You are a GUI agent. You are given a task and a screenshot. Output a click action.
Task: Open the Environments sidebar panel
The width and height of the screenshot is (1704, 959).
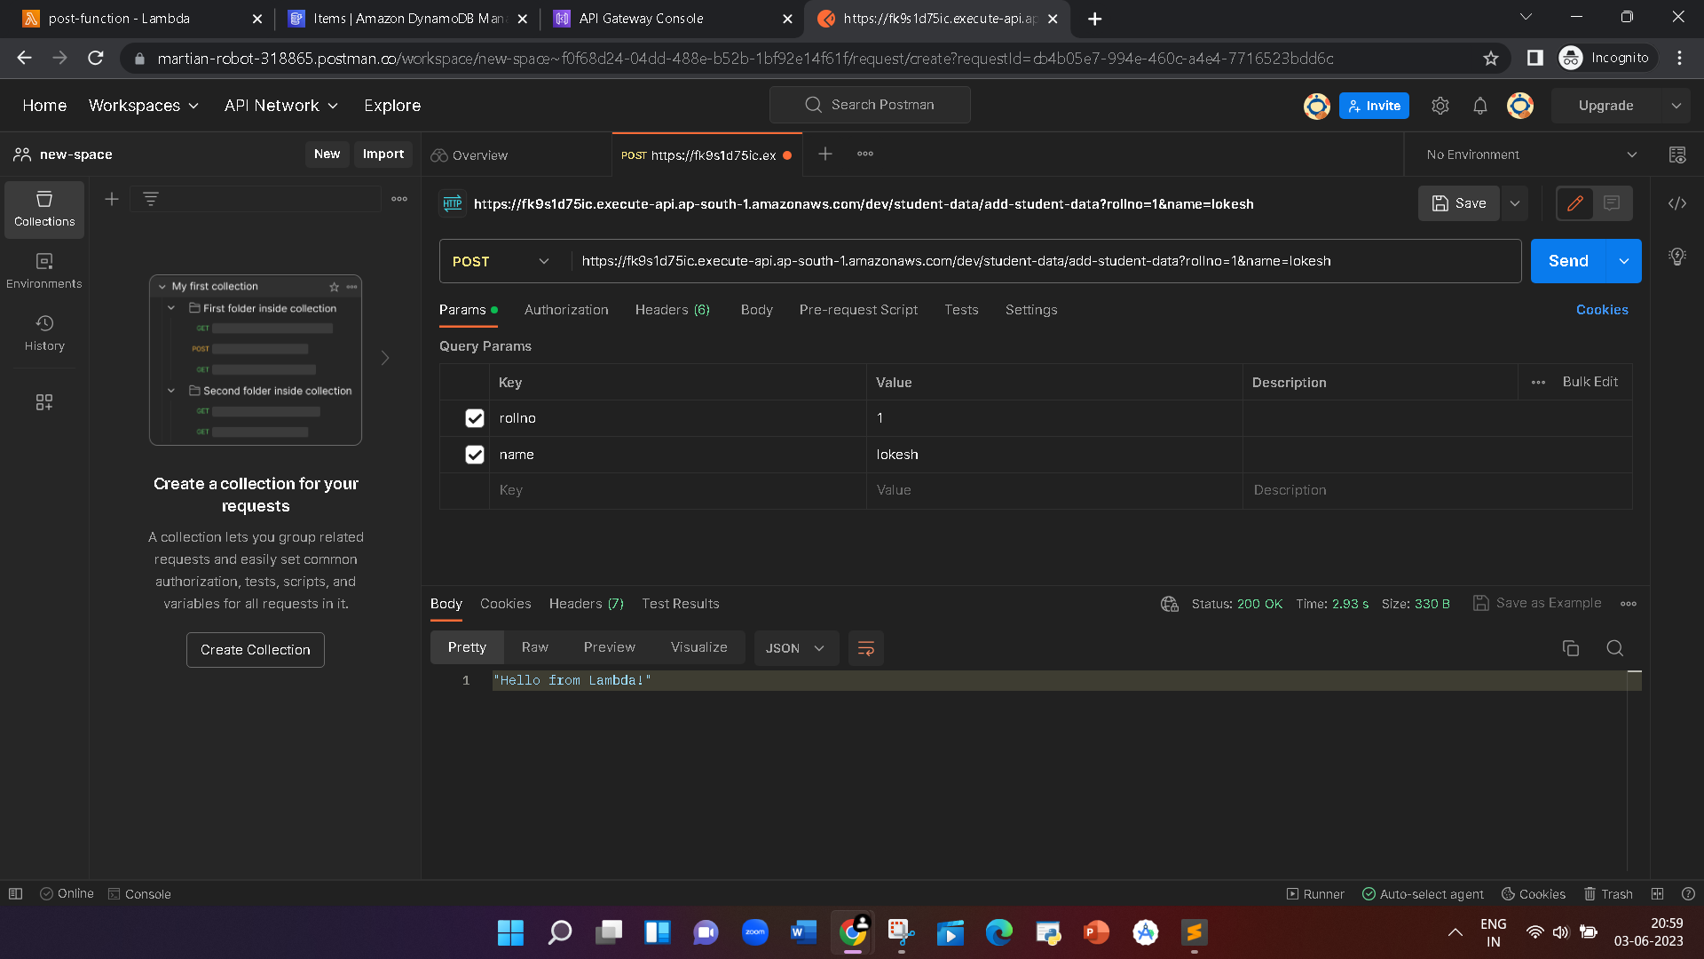[x=44, y=270]
